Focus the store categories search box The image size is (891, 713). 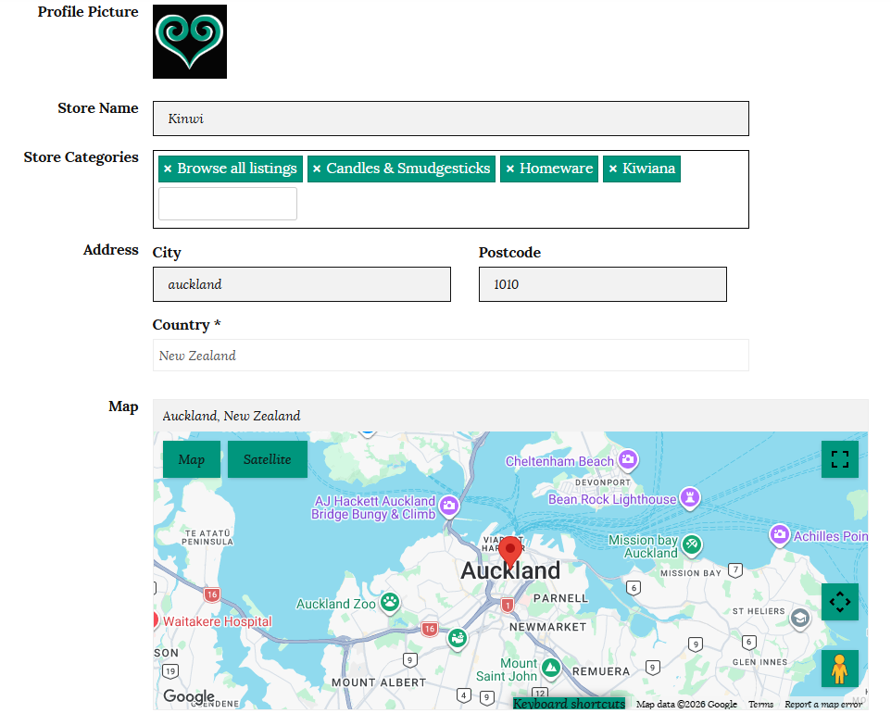pos(228,204)
